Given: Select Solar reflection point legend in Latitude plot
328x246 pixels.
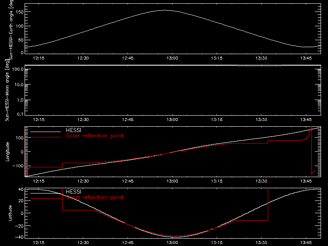Looking at the screenshot, I should tap(95, 197).
